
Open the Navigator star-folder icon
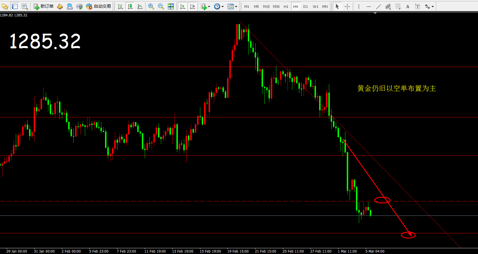(x=5, y=6)
